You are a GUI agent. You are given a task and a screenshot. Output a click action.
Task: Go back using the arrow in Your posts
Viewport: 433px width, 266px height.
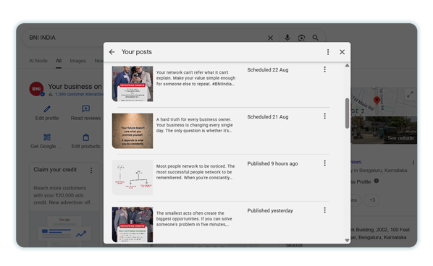tap(112, 52)
